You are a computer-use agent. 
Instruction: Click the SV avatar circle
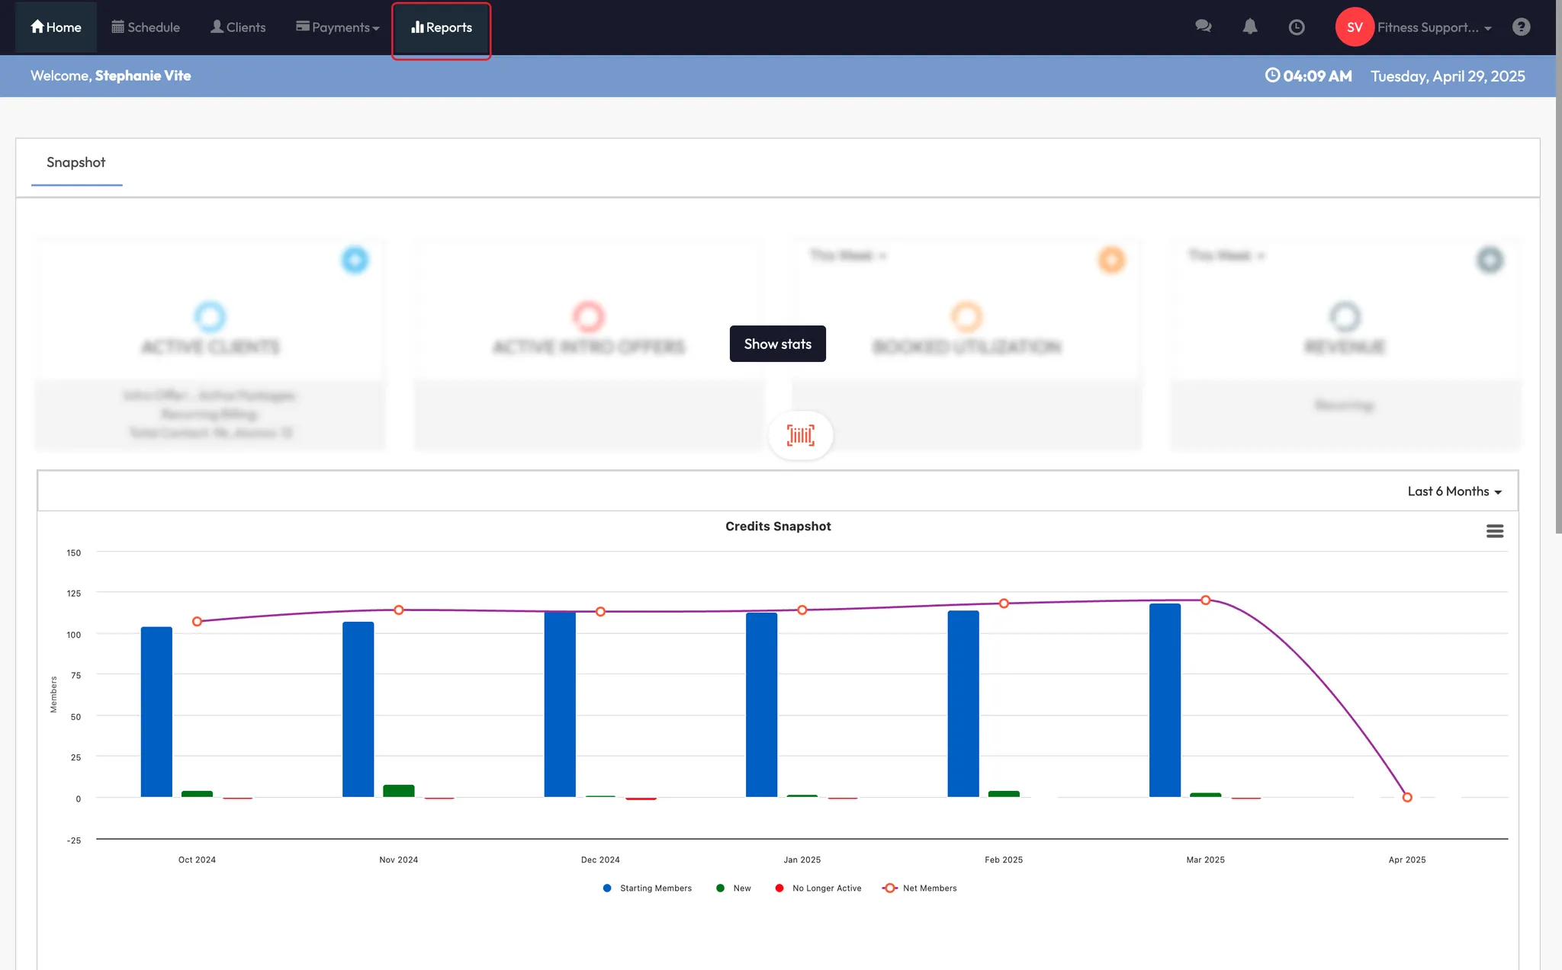[1354, 27]
